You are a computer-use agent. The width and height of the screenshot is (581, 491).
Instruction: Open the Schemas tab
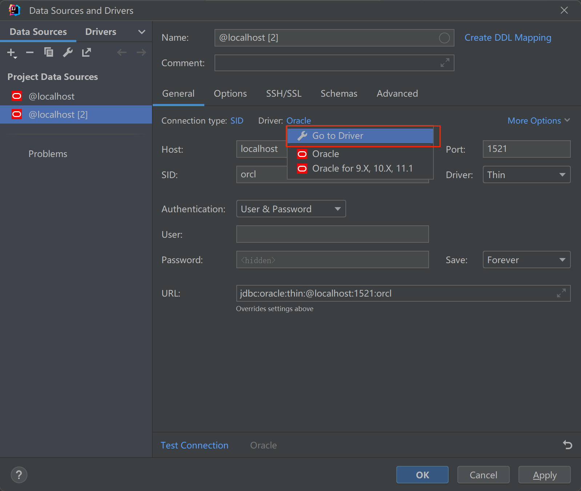pos(339,93)
